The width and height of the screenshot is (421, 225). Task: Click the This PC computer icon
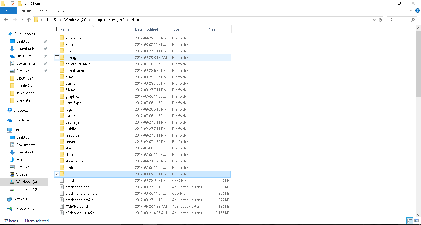(x=10, y=130)
